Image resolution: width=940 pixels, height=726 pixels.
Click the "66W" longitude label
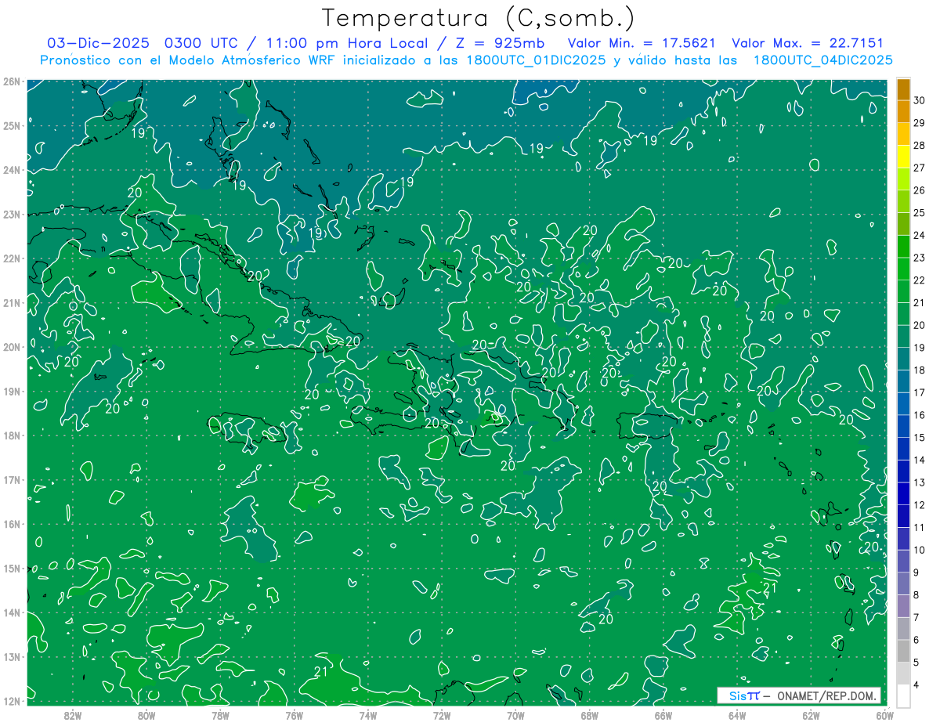coord(663,715)
